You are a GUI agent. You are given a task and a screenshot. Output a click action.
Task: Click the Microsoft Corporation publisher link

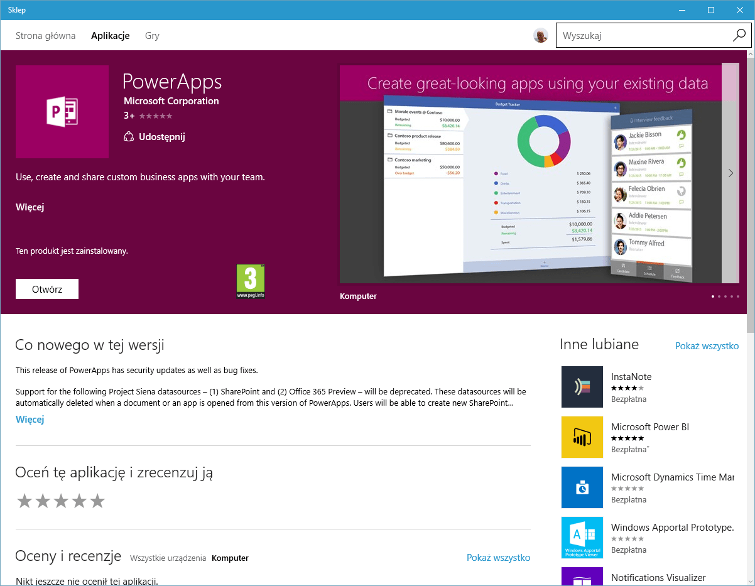coord(171,101)
